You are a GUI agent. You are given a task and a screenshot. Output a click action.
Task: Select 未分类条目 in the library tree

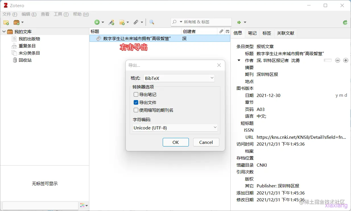pyautogui.click(x=29, y=53)
